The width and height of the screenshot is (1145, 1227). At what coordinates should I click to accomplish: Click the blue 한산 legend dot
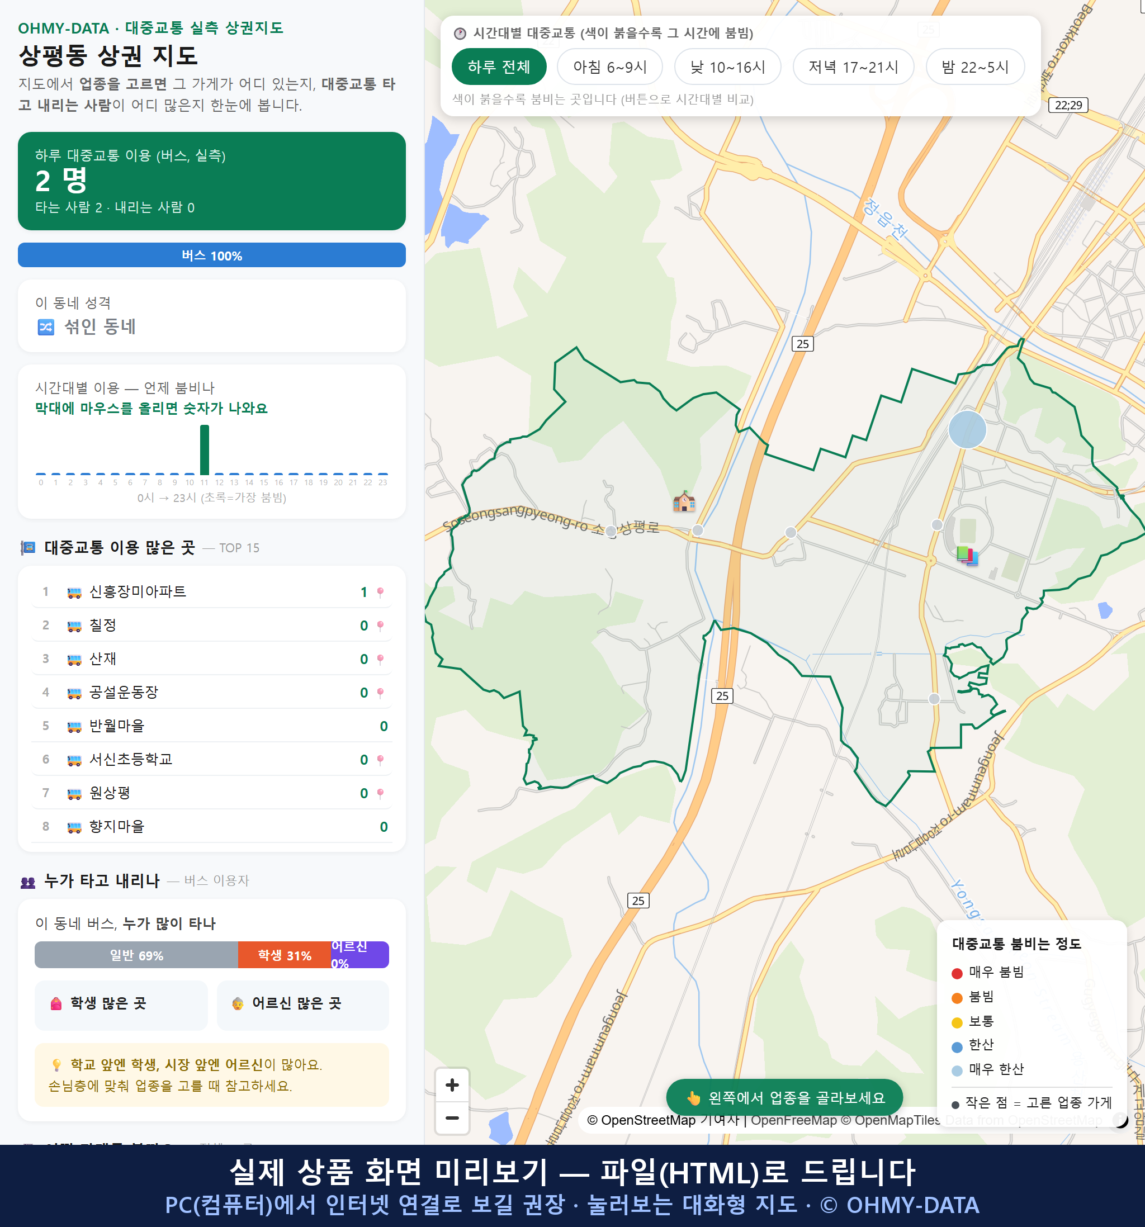click(957, 1047)
